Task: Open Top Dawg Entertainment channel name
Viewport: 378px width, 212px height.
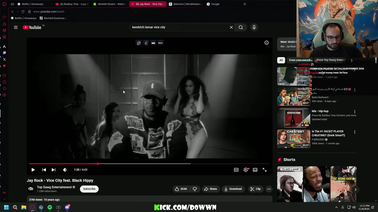Action: [54, 187]
